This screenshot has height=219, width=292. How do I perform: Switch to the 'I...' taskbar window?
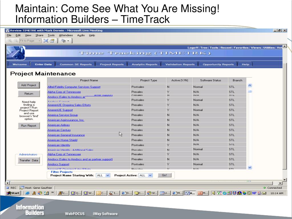(113, 193)
